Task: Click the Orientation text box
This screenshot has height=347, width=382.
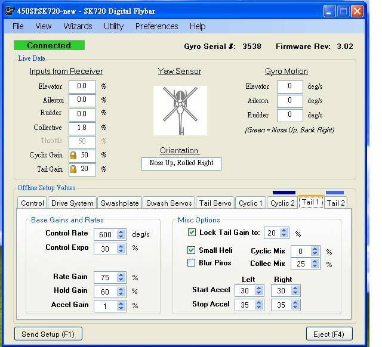Action: pos(181,163)
